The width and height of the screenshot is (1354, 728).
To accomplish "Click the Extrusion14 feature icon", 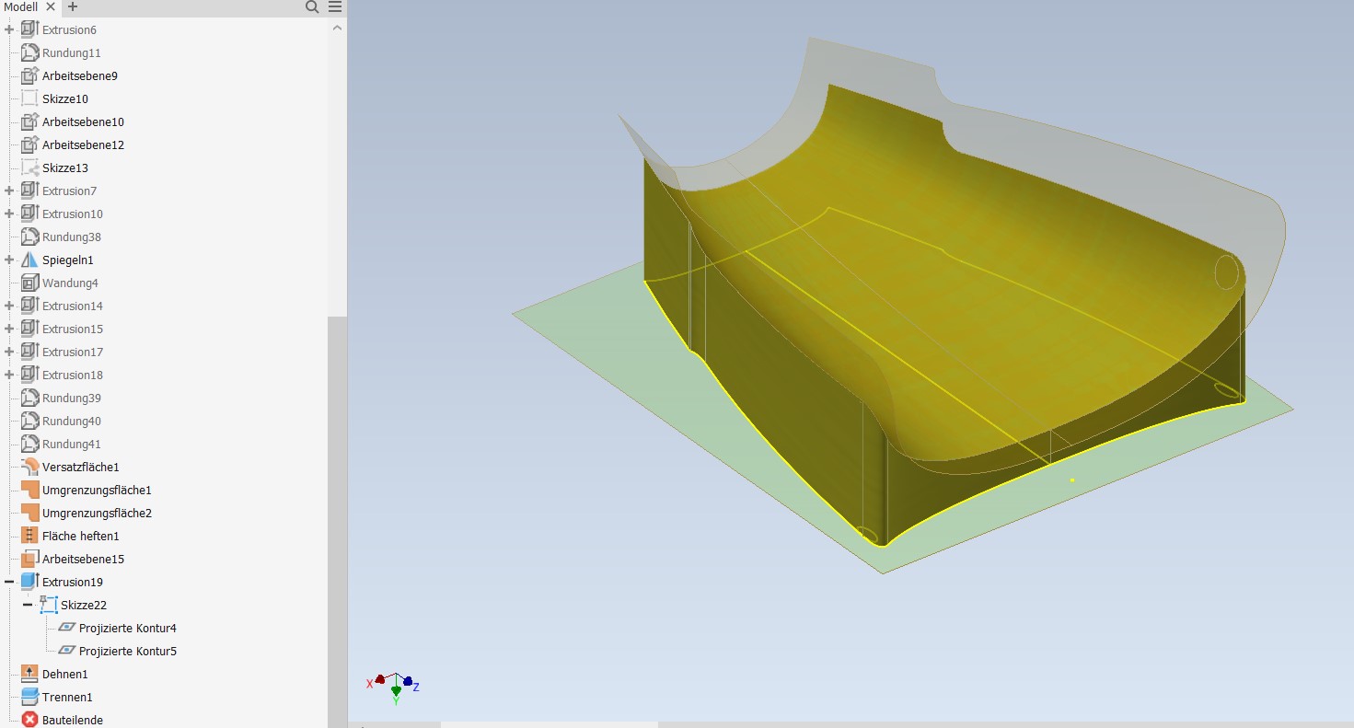I will [29, 306].
